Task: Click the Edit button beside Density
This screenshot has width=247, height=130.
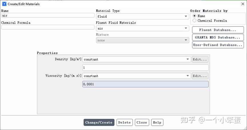Action: (200, 59)
